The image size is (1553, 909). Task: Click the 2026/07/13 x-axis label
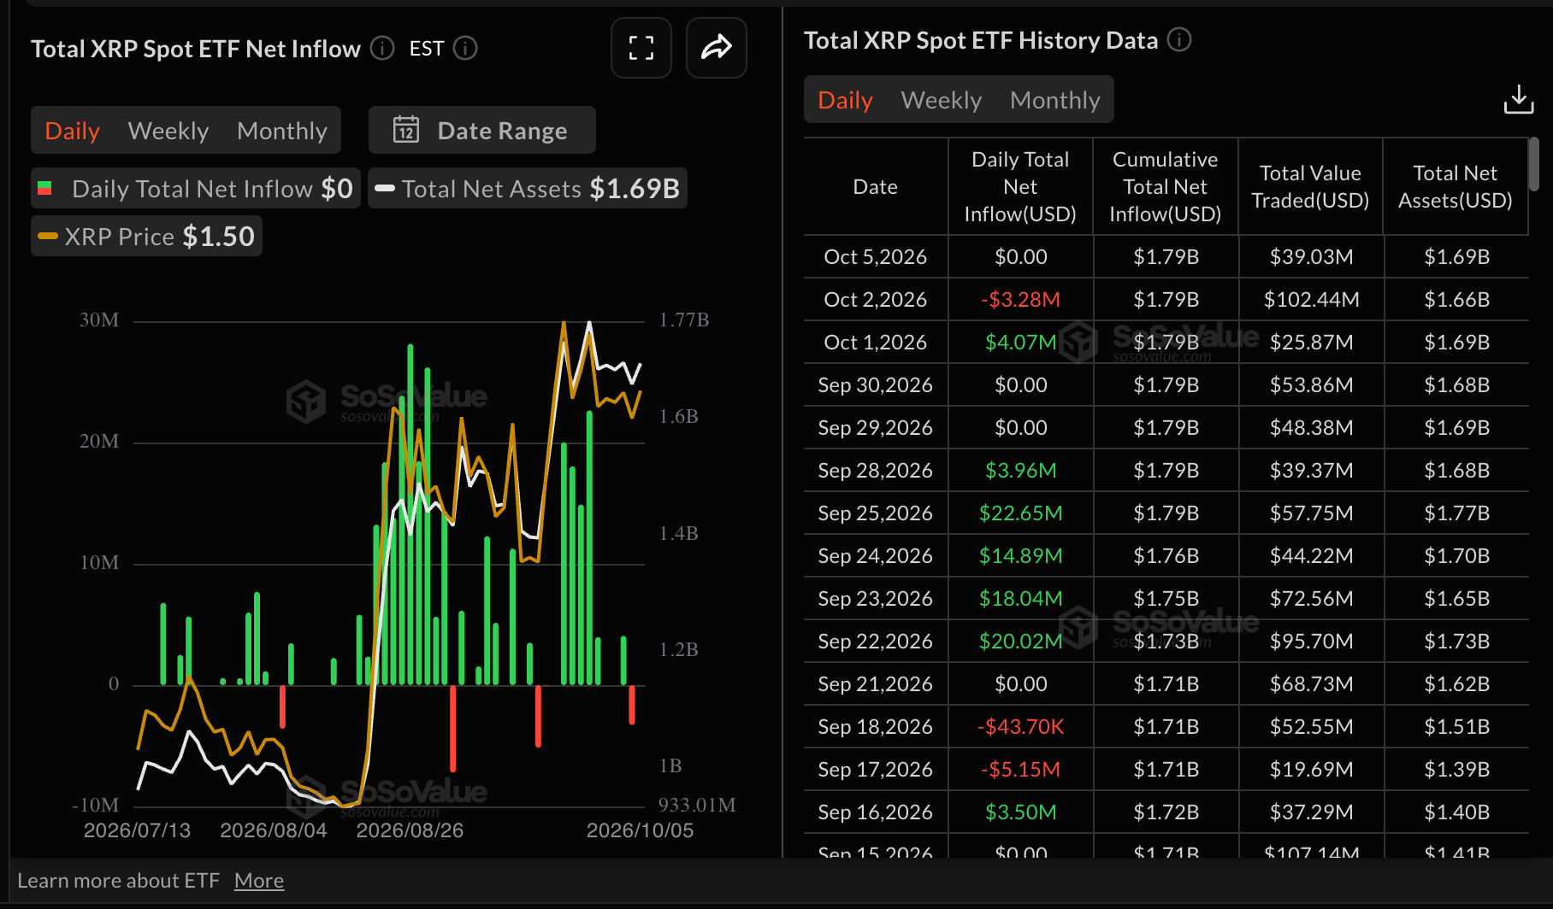click(137, 830)
